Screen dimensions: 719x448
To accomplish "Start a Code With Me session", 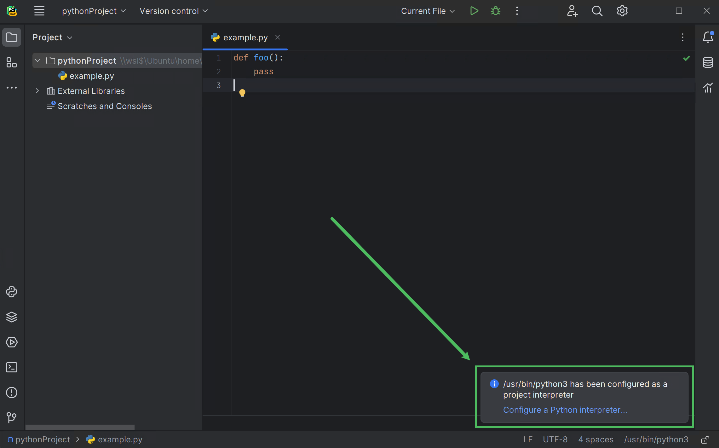I will pyautogui.click(x=572, y=11).
